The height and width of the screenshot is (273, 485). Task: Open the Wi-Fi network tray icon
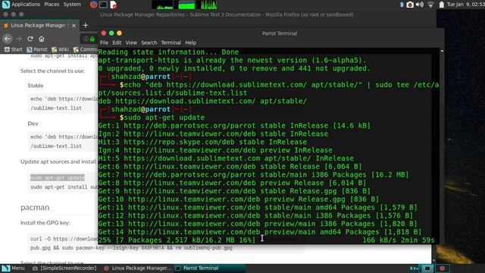(x=430, y=5)
